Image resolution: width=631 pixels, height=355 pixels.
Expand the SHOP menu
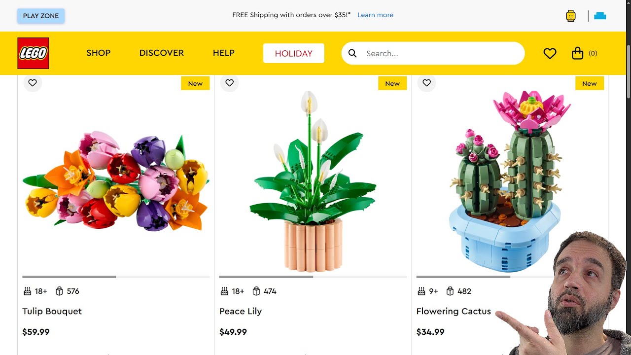(99, 53)
